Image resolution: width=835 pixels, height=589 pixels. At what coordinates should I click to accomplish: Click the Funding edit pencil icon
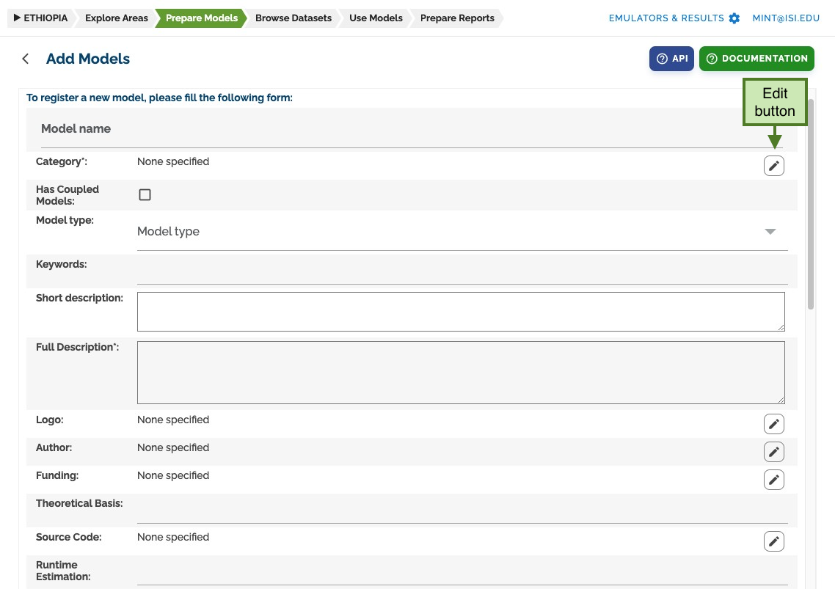coord(774,479)
